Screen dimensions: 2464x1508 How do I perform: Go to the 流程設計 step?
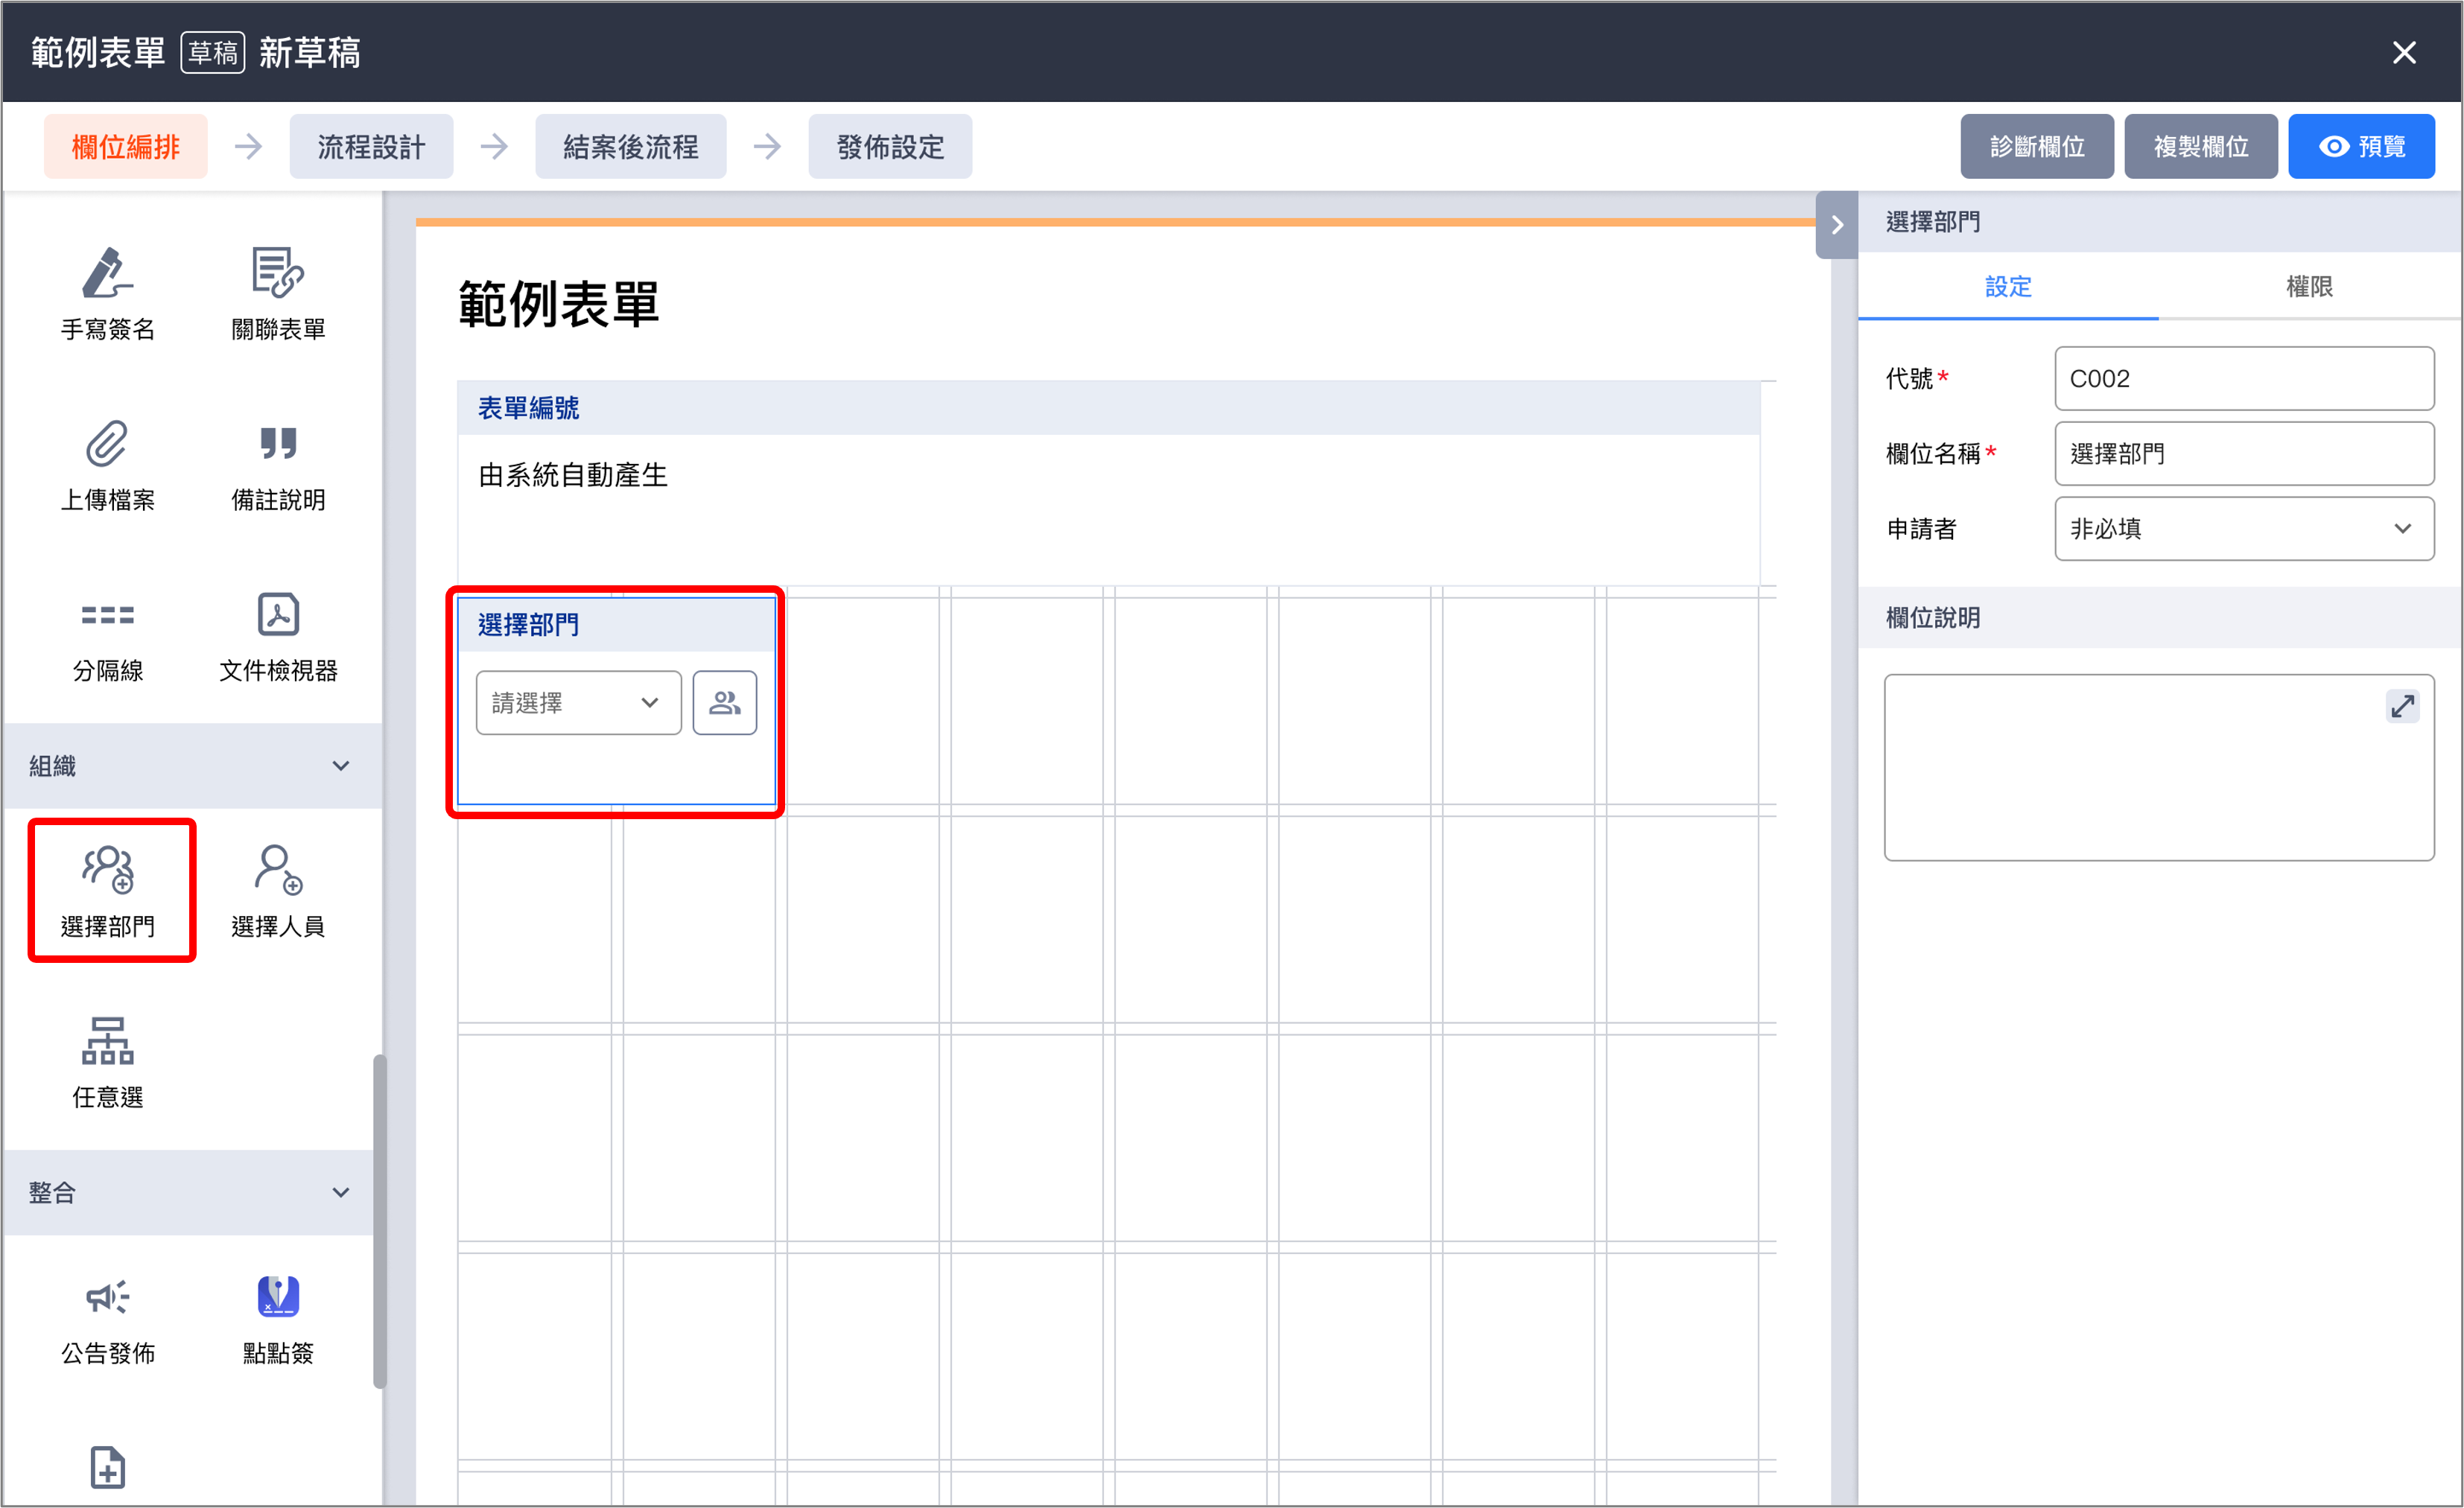point(371,147)
